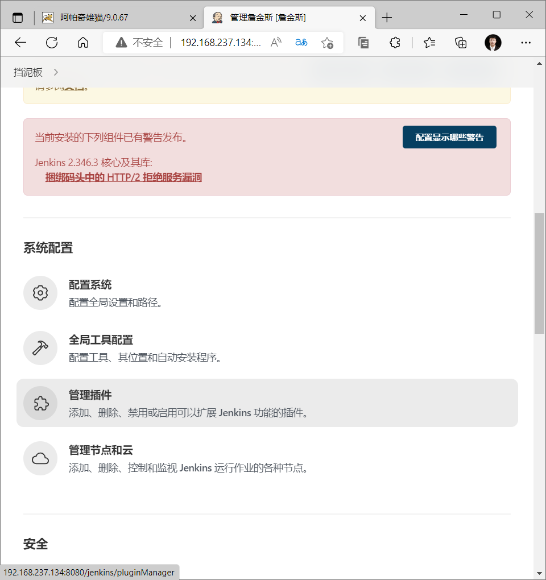Open the HTTP/2 拒绝服务漏洞 link
This screenshot has height=580, width=546.
tap(123, 177)
